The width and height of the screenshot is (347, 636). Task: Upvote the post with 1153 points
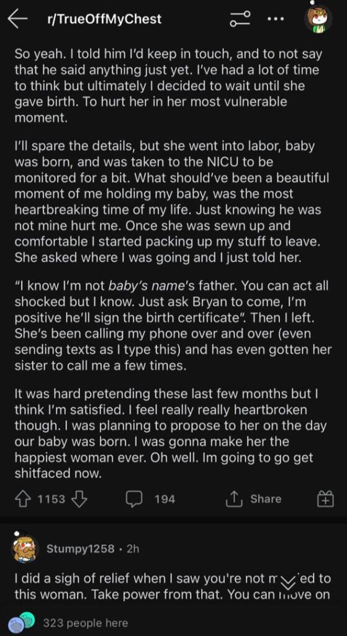click(23, 499)
